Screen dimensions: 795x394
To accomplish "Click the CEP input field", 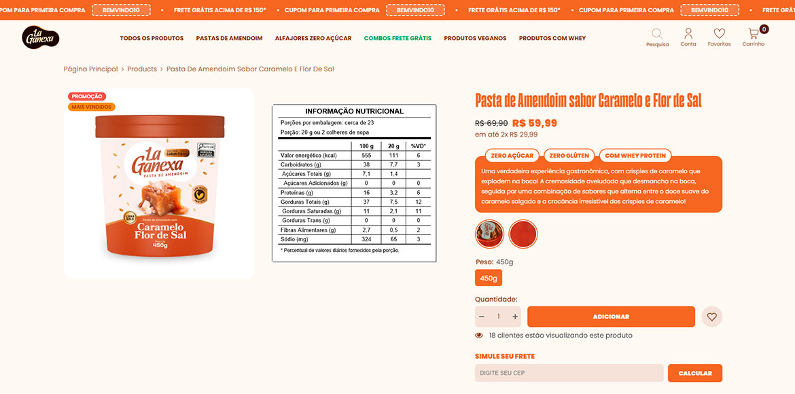I will [x=569, y=373].
